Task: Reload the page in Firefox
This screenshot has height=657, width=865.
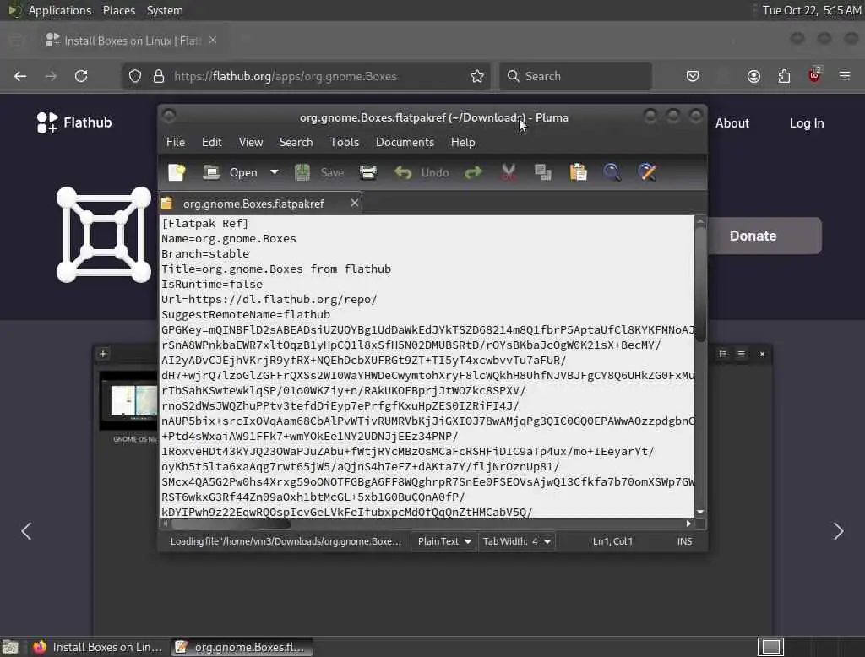Action: [81, 76]
